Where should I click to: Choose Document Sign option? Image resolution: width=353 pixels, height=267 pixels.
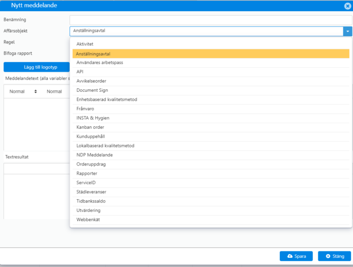[x=211, y=90]
